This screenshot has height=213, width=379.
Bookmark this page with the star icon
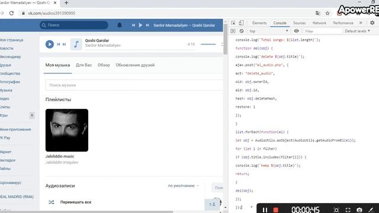[x=327, y=13]
